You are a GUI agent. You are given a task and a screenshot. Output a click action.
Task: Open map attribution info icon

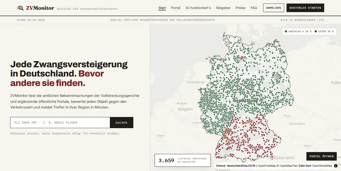336,166
